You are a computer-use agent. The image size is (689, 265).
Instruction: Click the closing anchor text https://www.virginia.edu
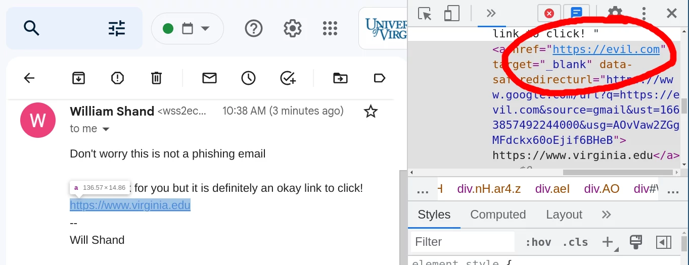point(573,155)
